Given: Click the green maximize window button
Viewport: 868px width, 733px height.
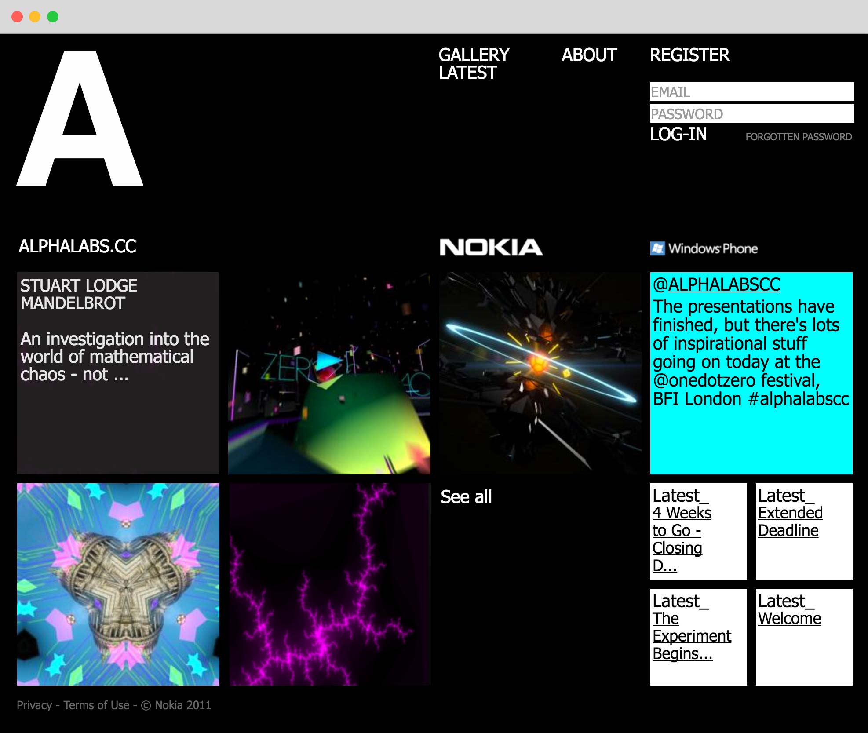Looking at the screenshot, I should tap(53, 17).
